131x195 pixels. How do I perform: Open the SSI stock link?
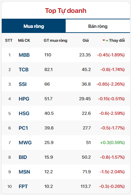[23, 84]
